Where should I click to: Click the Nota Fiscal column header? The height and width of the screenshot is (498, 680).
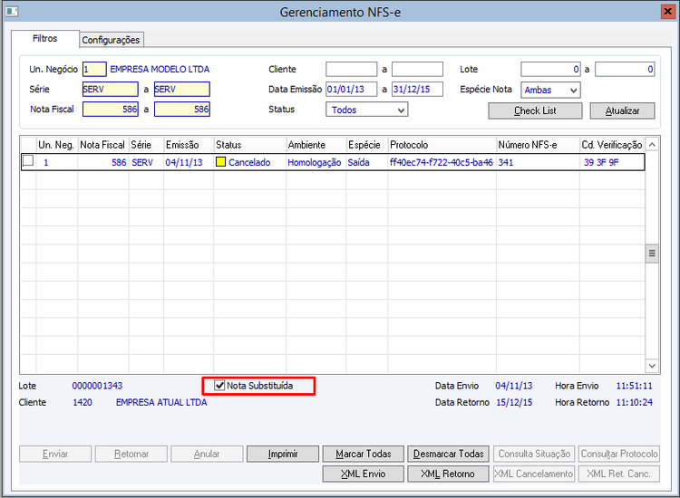coord(102,145)
